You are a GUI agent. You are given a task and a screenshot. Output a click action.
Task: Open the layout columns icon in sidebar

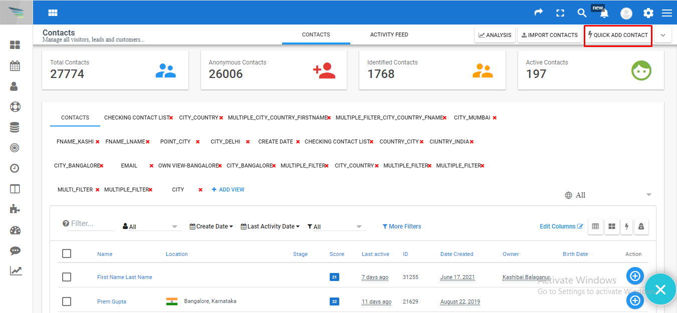15,189
